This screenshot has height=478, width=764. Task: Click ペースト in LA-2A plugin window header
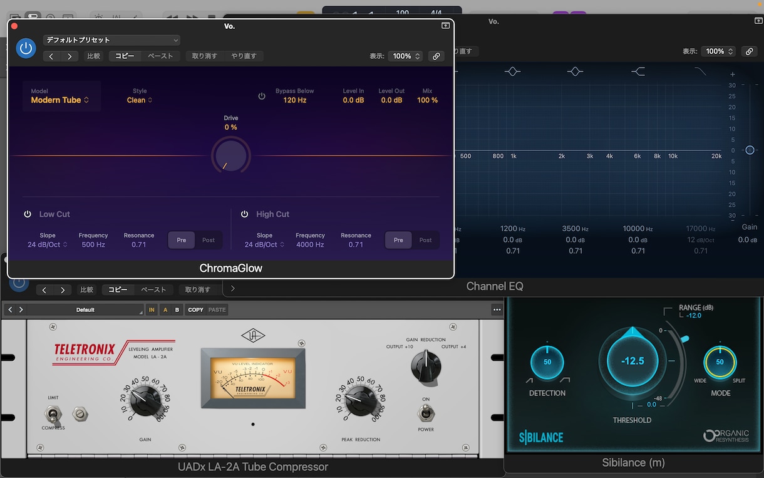(153, 290)
